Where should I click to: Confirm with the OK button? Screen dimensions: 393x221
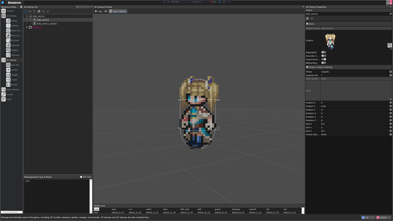coord(367,218)
